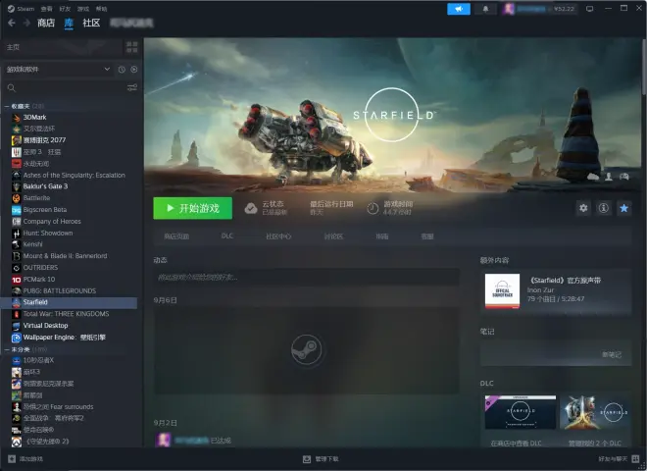Click 新笔记 new note button

[x=612, y=354]
